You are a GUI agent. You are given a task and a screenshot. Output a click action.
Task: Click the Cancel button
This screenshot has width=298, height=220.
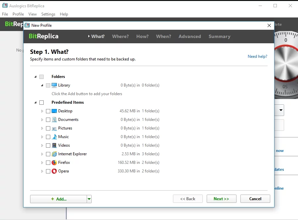[255, 199]
